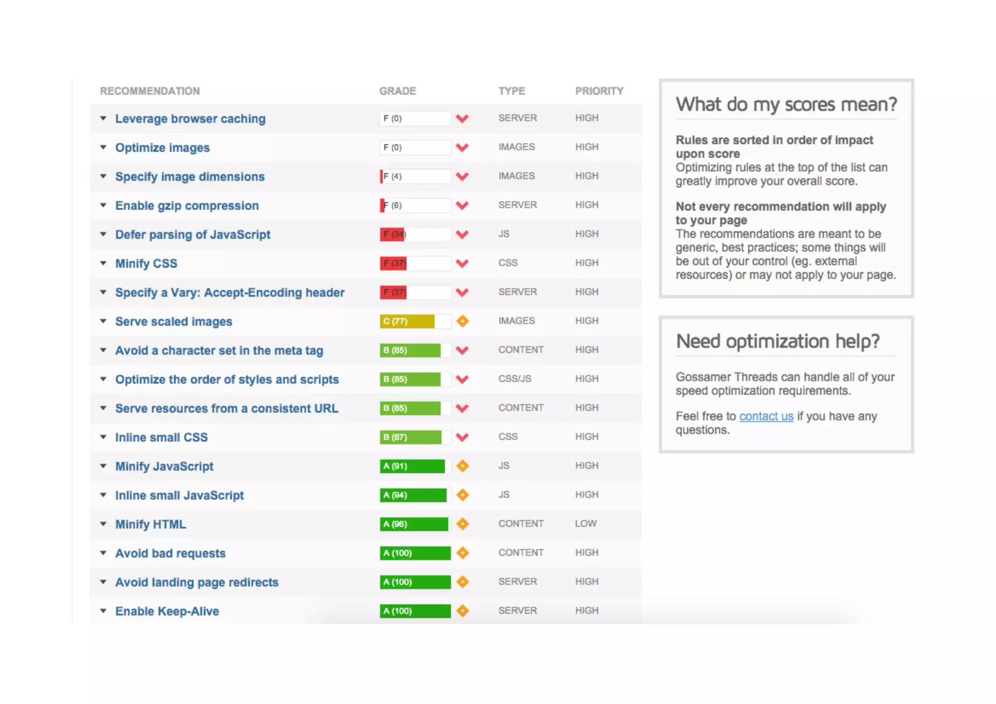Click orange diamond icon on Serve scaled images row
996x704 pixels.
(462, 321)
